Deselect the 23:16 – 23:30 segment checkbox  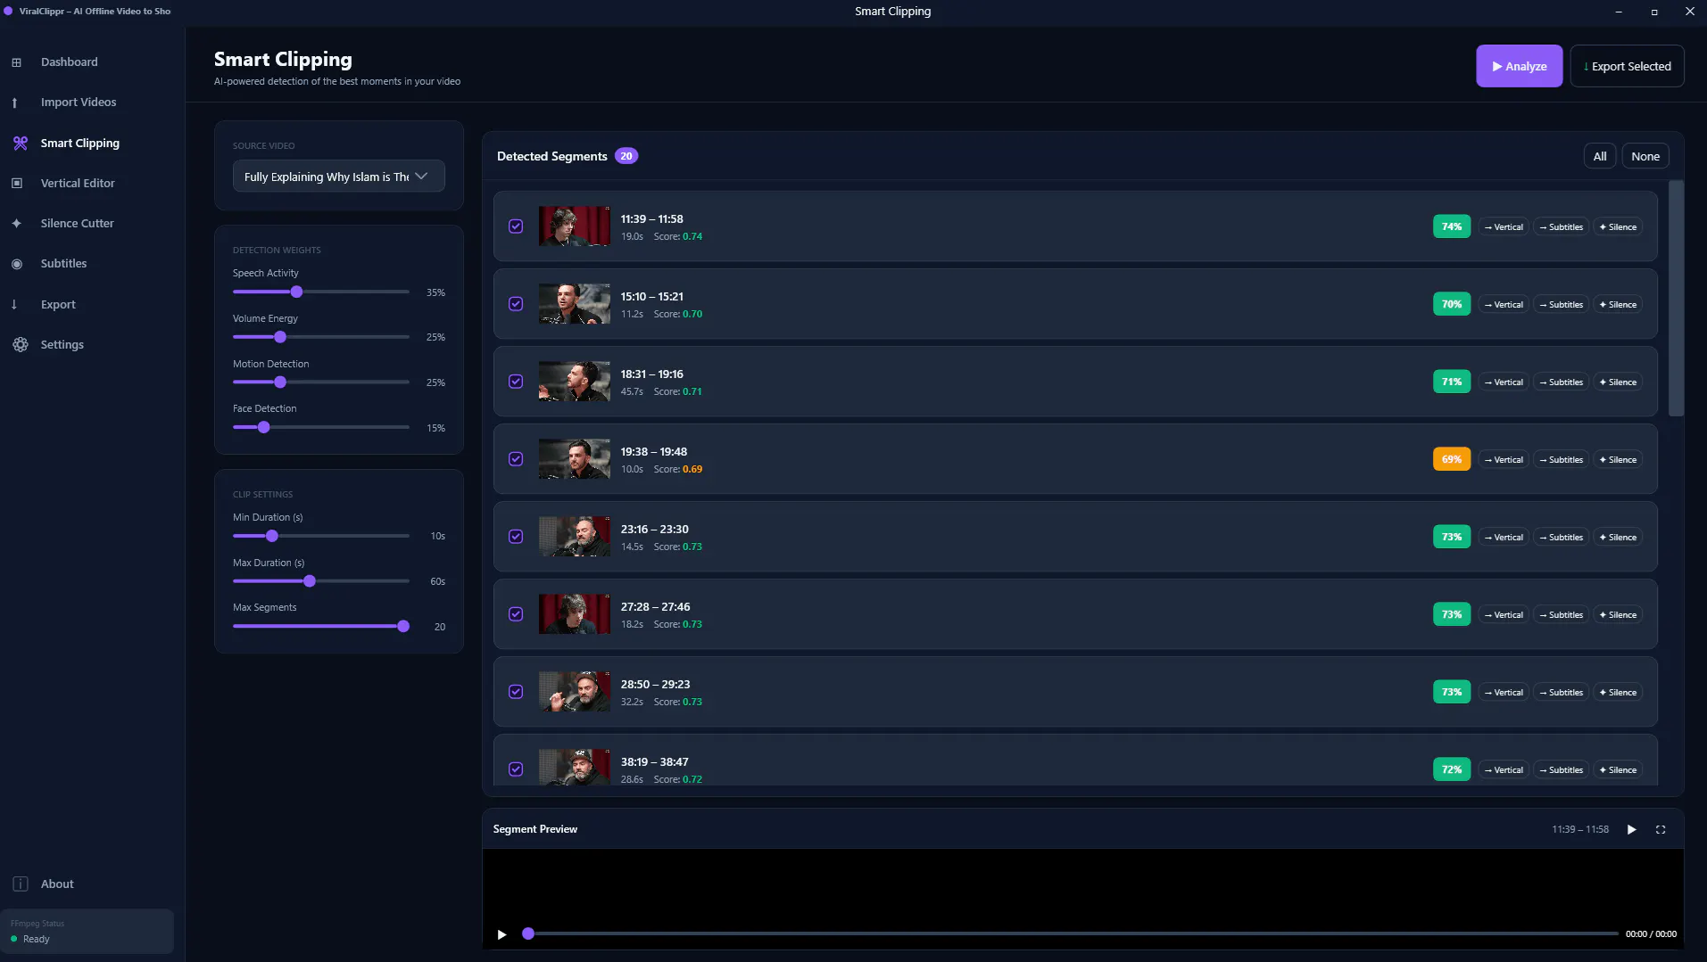click(x=516, y=537)
